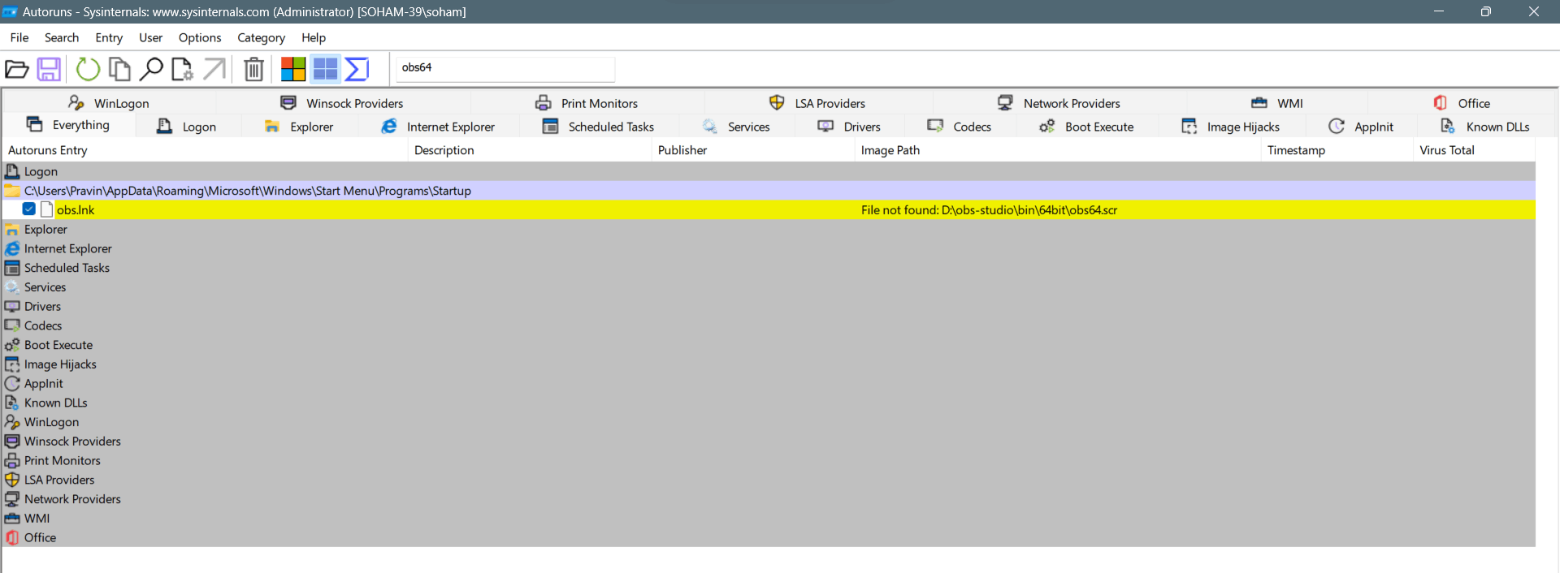The height and width of the screenshot is (573, 1560).
Task: Open the Category menu
Action: 261,37
